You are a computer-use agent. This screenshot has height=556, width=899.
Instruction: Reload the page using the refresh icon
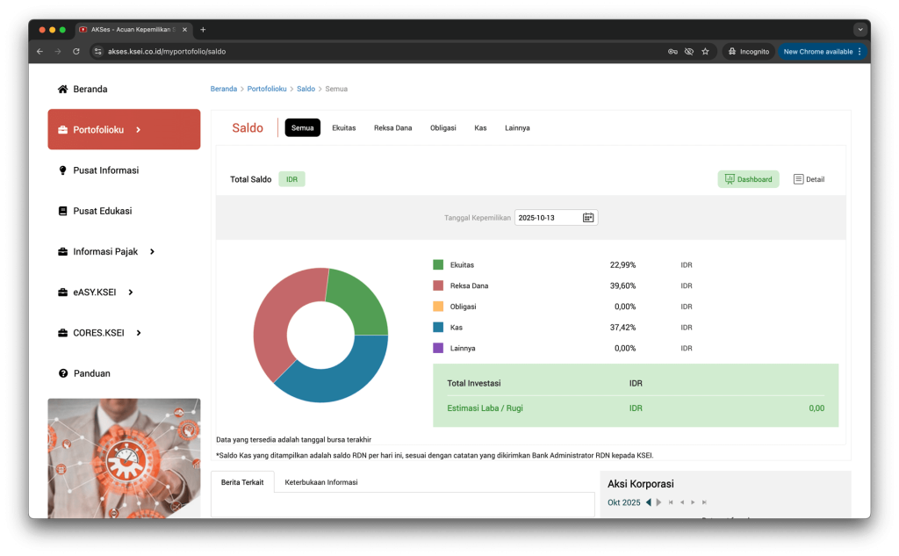click(x=76, y=52)
